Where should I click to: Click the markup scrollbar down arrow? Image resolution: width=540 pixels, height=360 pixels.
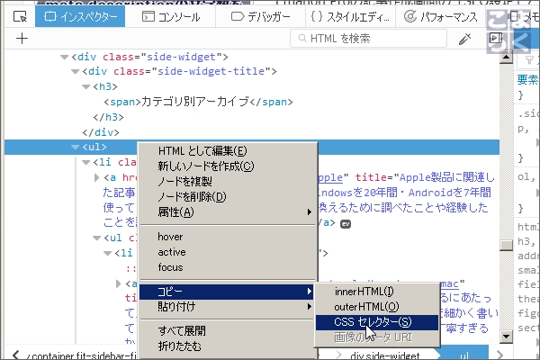pyautogui.click(x=506, y=337)
